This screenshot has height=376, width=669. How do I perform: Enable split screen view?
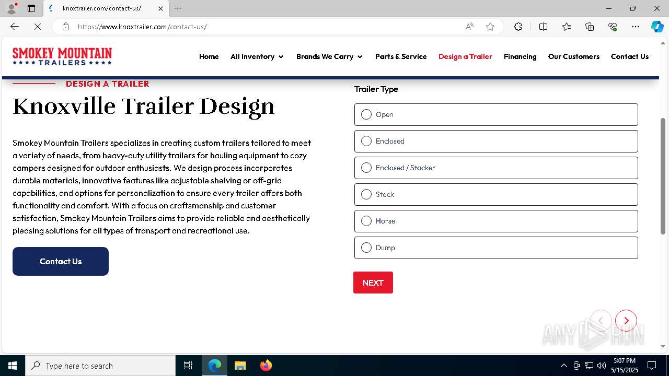(543, 27)
